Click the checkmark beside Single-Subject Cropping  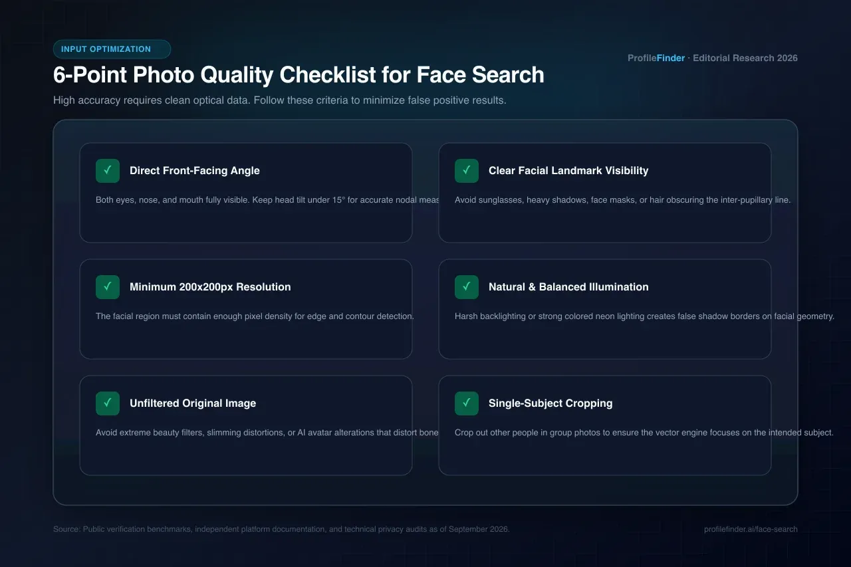tap(467, 403)
